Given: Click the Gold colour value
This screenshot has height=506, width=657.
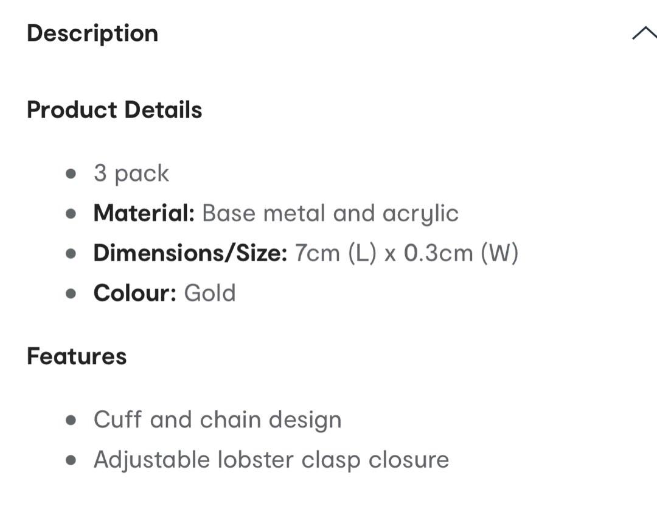Looking at the screenshot, I should click(210, 293).
